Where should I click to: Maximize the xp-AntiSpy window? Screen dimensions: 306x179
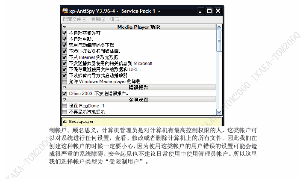click(x=209, y=11)
